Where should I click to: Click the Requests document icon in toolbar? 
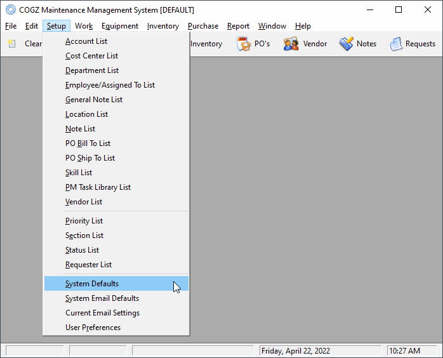(396, 44)
